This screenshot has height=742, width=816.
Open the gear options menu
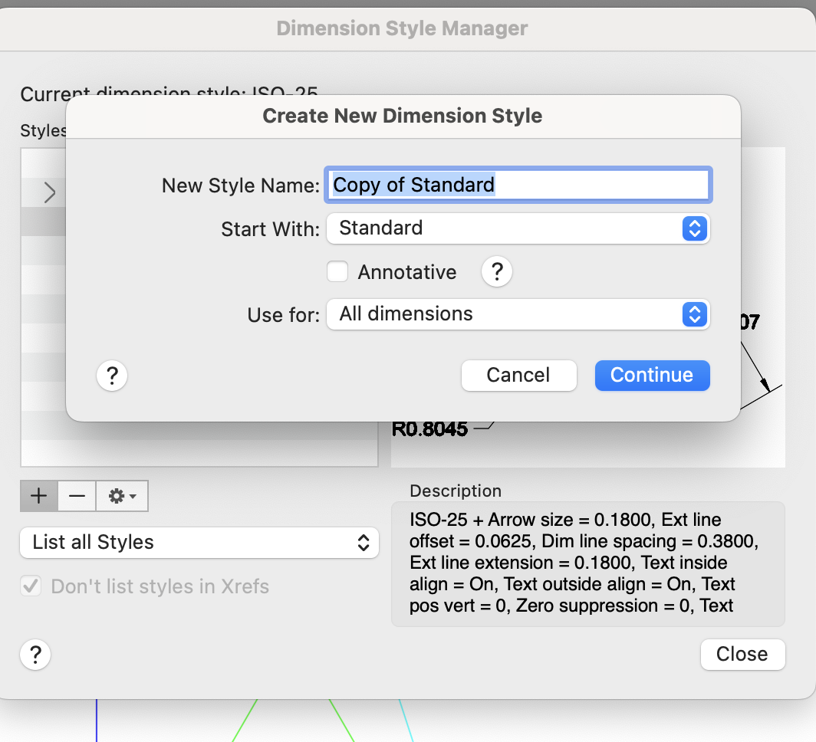click(122, 497)
